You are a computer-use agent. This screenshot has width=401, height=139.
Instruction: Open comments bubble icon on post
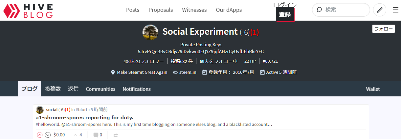96,135
